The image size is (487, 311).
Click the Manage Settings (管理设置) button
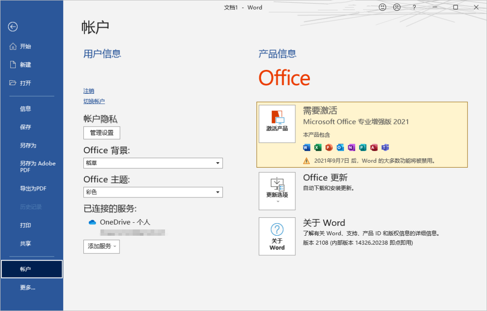click(x=102, y=133)
